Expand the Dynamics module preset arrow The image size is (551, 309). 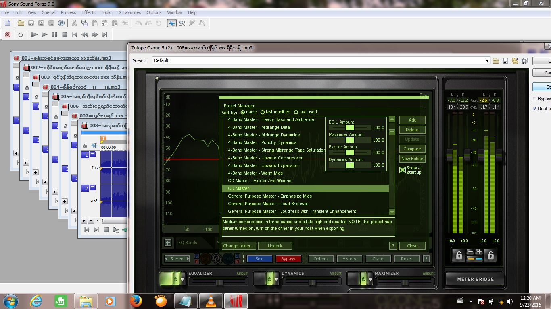[276, 279]
